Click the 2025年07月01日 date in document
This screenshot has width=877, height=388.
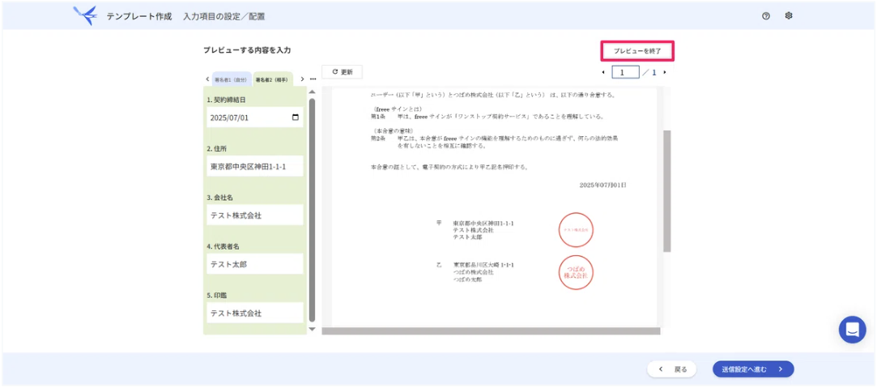[x=603, y=185]
